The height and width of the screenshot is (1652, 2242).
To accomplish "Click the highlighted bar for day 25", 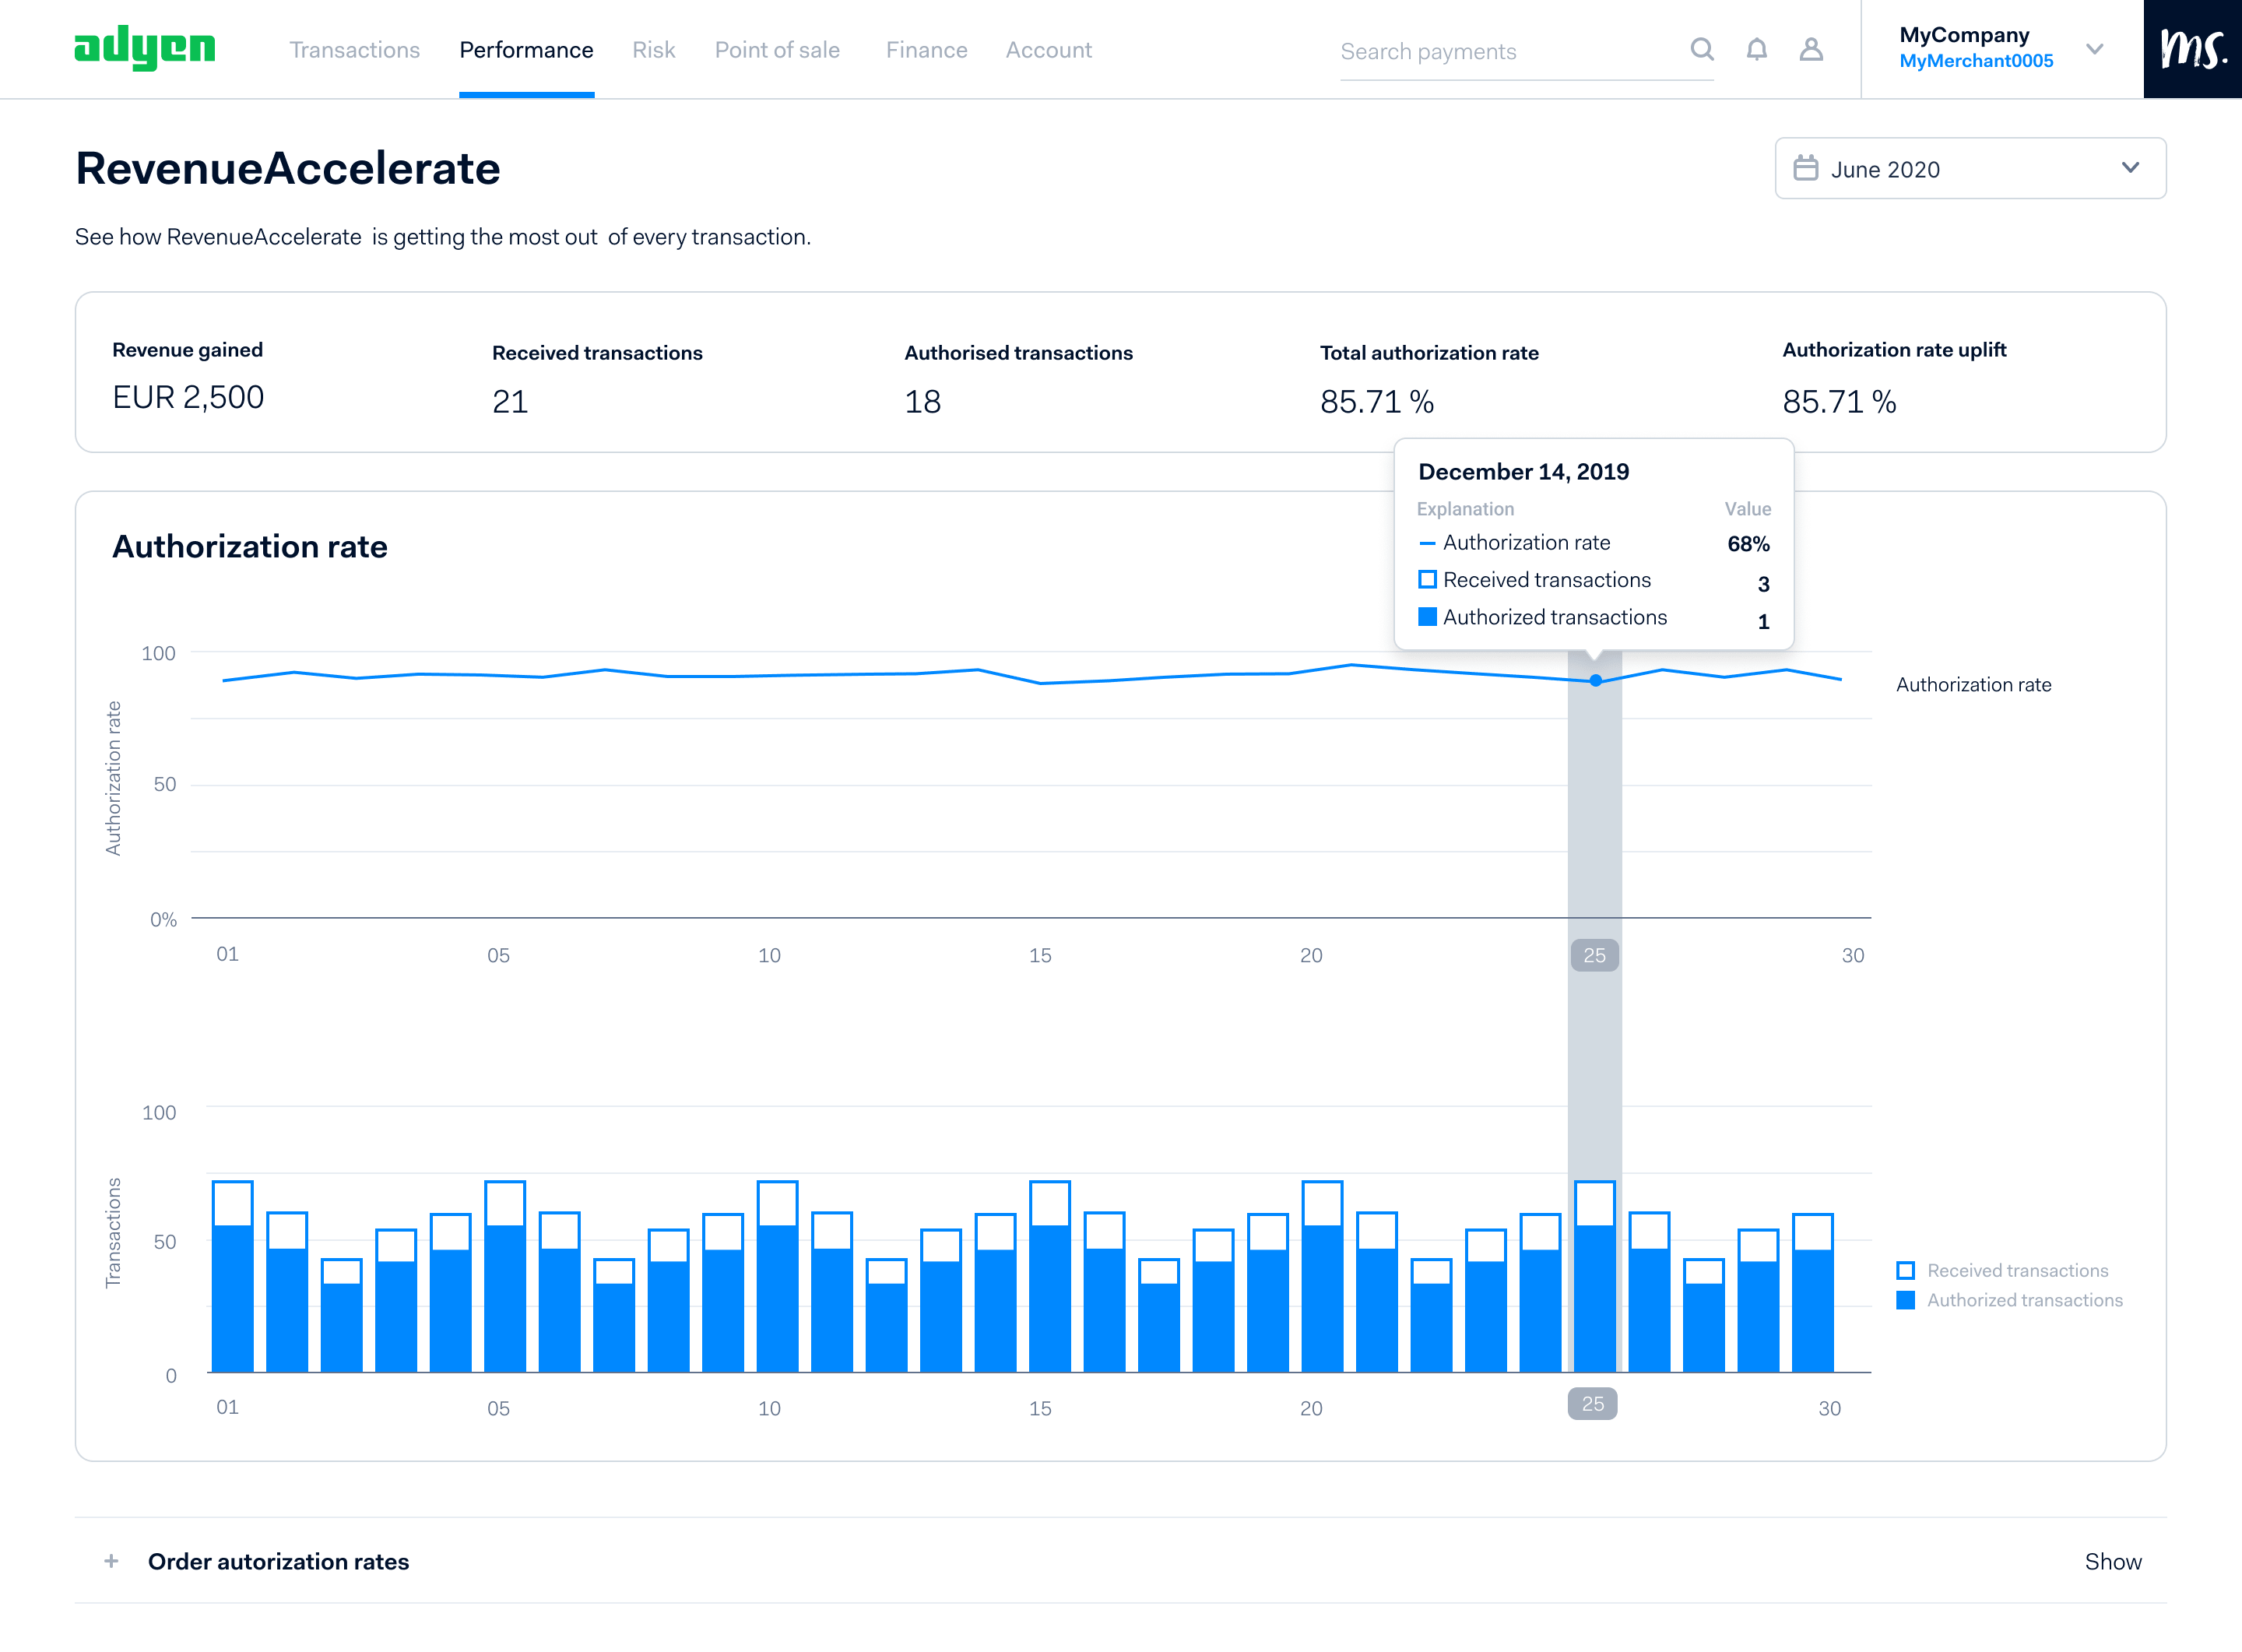I will [x=1595, y=1276].
